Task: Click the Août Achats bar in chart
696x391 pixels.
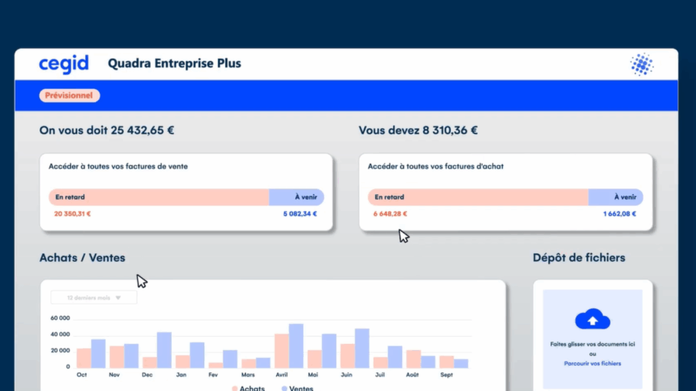Action: click(413, 359)
